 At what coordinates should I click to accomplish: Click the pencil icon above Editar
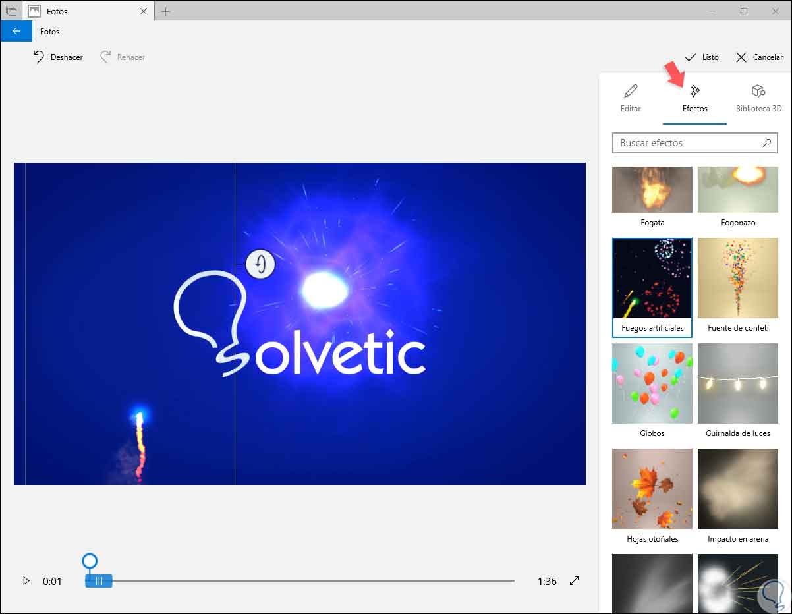point(631,91)
